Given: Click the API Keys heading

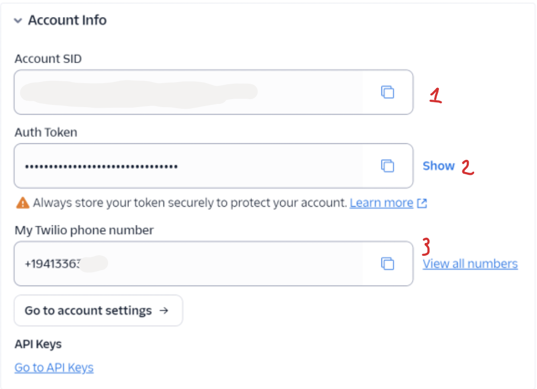Looking at the screenshot, I should [38, 344].
